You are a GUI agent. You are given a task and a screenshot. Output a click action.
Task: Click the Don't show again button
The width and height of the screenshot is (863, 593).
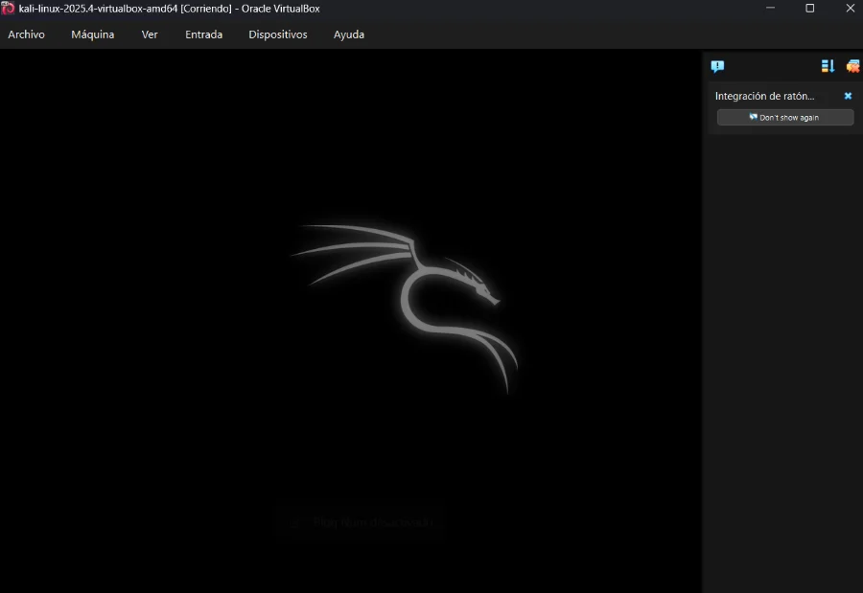click(784, 117)
